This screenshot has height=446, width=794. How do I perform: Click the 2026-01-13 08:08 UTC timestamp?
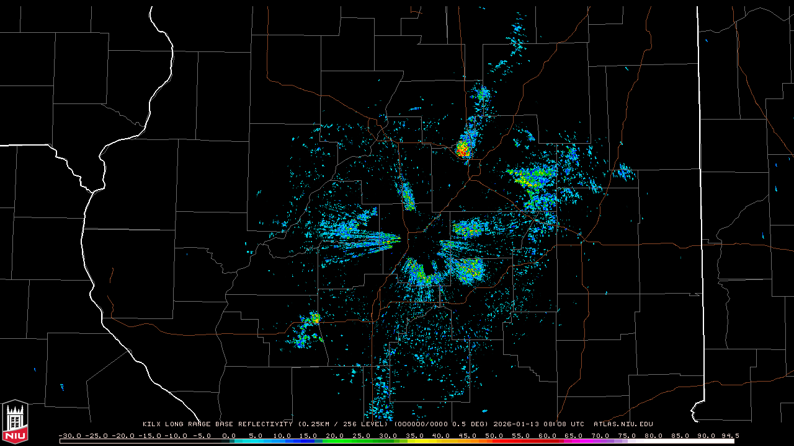(538, 424)
